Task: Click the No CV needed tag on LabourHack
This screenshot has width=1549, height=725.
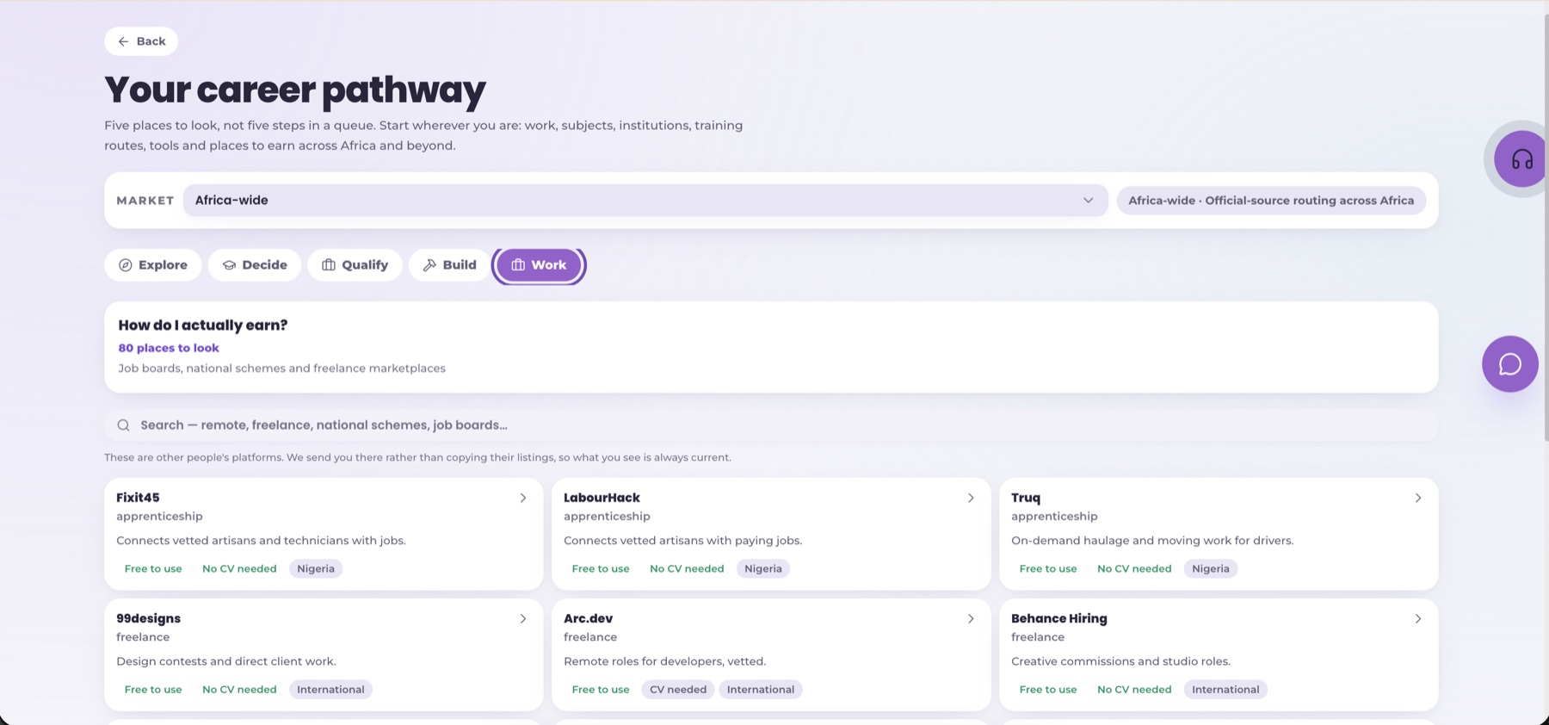Action: (x=687, y=569)
